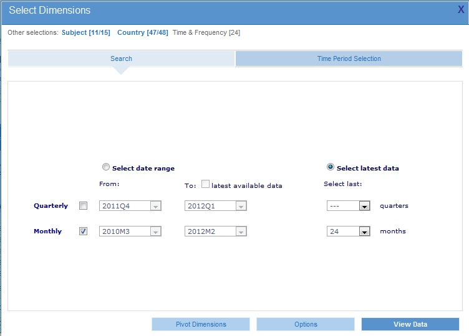Expand the select last quarters dropdown
Viewport: 469px width, 336px height.
349,206
